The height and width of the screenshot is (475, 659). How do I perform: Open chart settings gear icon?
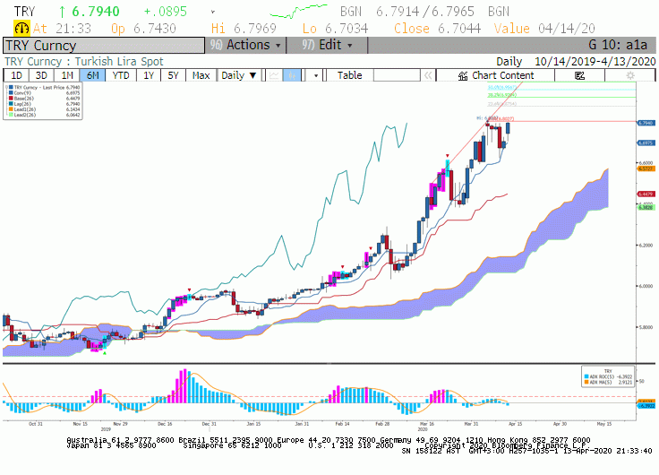(629, 75)
